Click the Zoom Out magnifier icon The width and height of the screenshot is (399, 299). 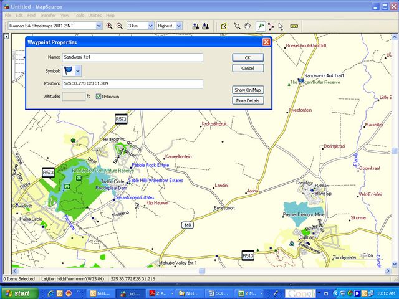click(119, 26)
